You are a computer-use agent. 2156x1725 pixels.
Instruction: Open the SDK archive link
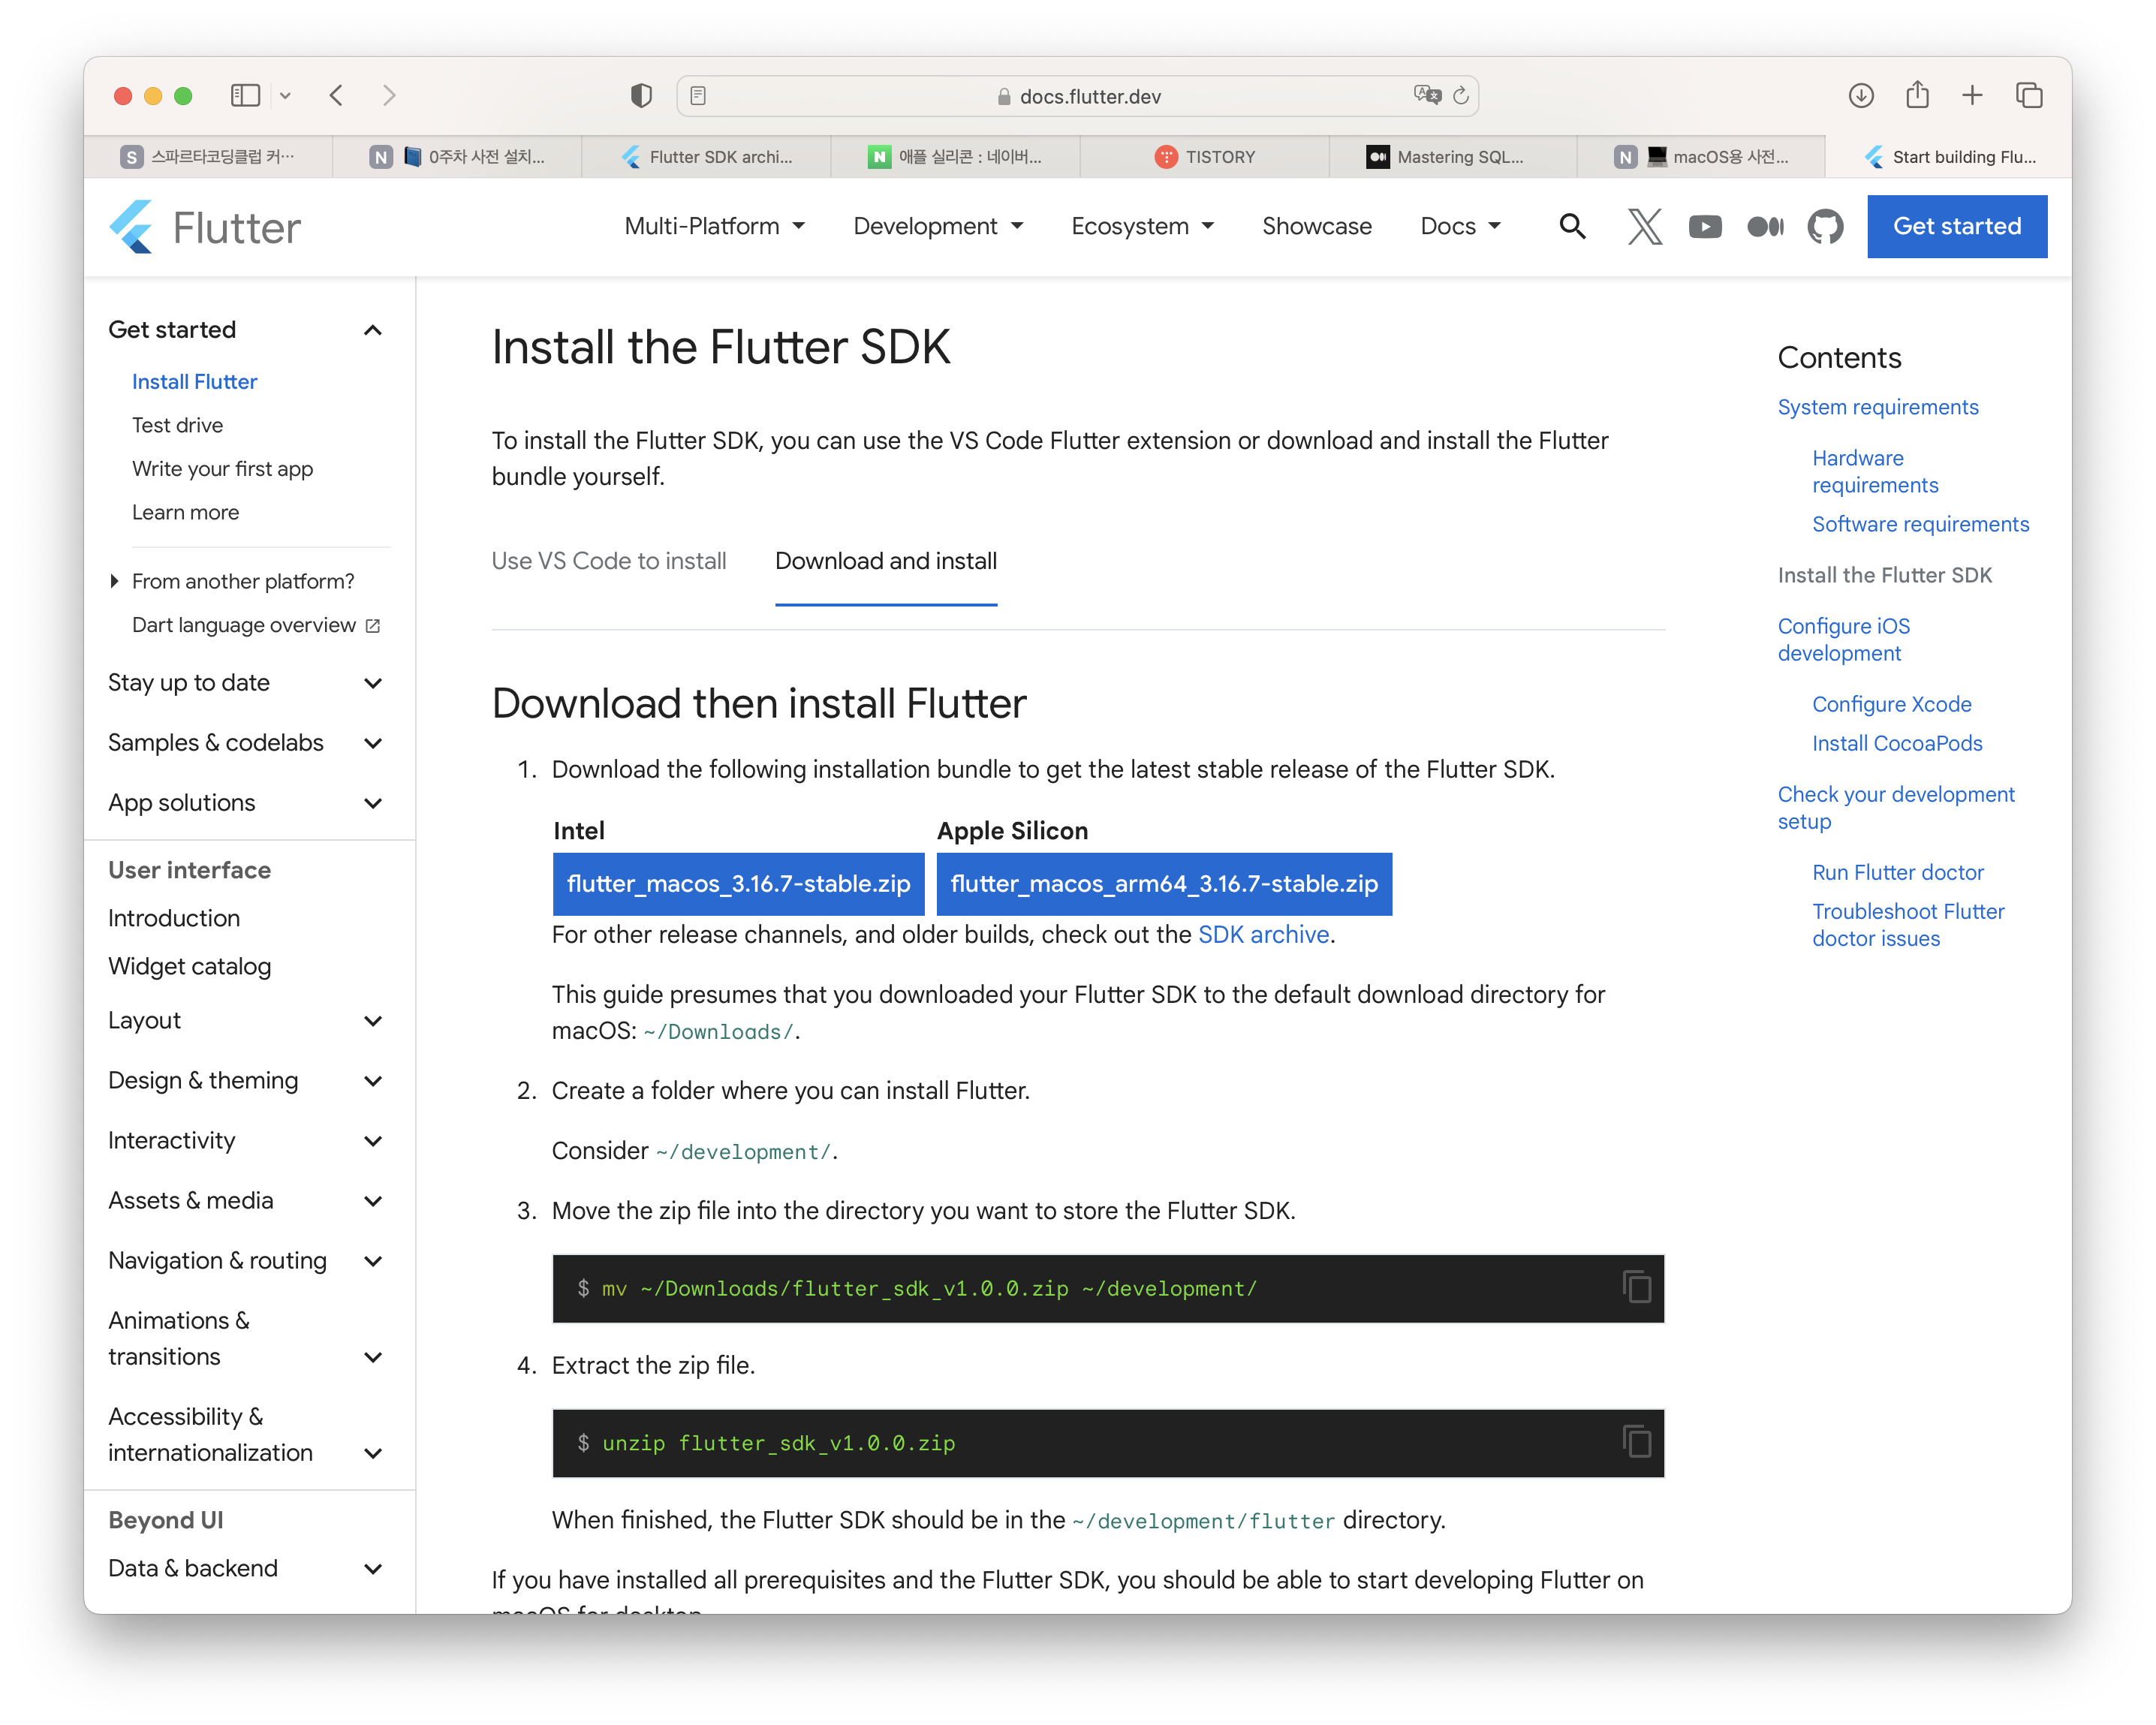(x=1264, y=934)
